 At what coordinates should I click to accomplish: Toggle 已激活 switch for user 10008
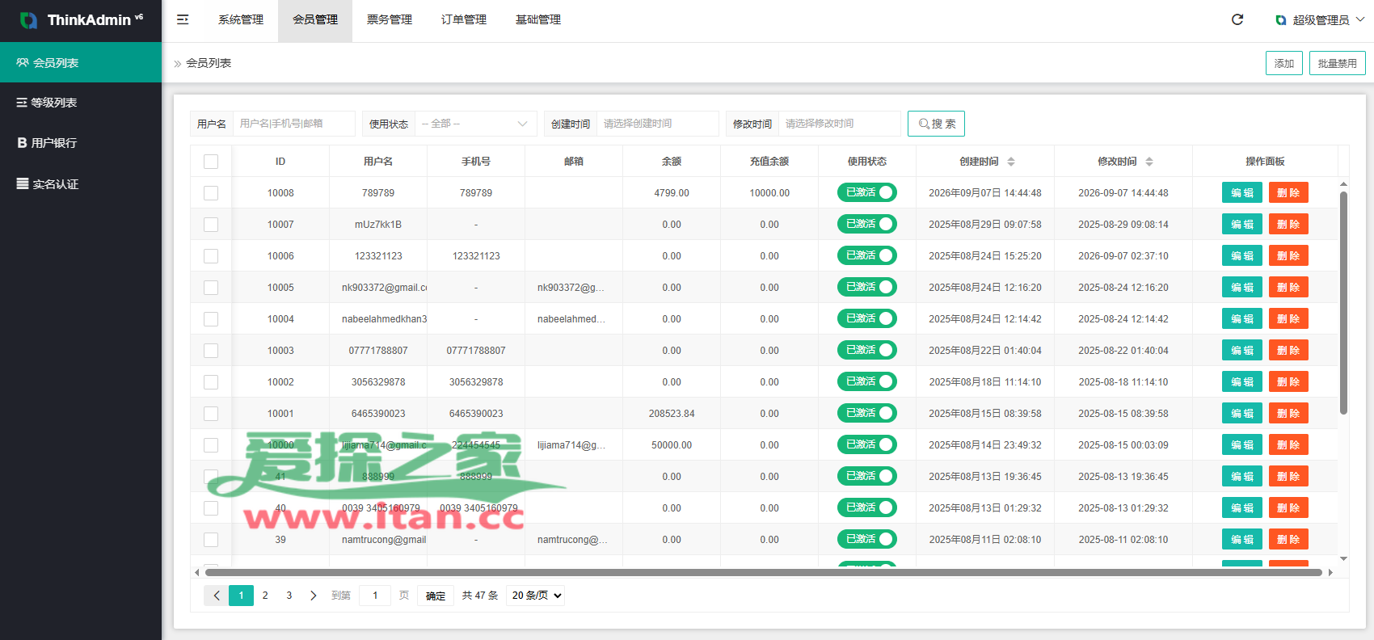point(867,192)
